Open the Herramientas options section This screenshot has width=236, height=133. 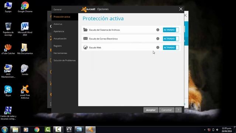60,53
